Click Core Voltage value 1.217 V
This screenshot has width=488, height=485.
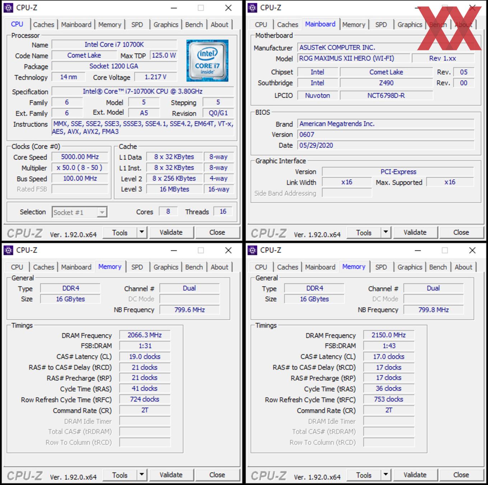pyautogui.click(x=156, y=77)
